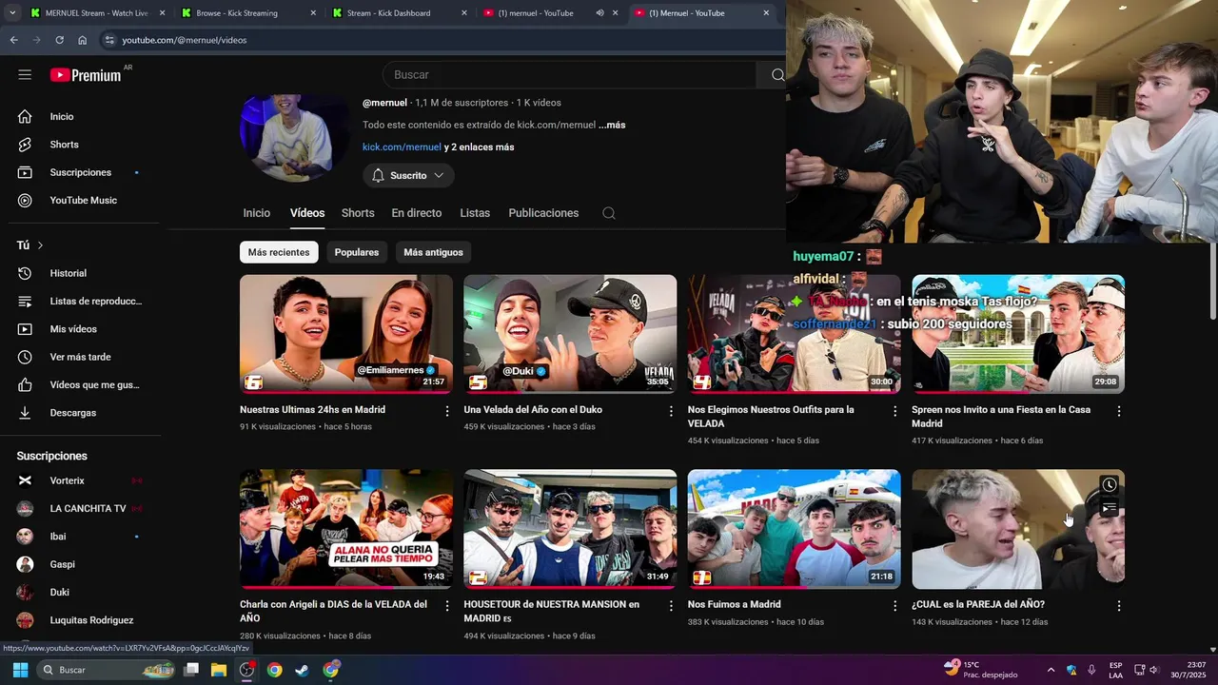Select the Populares filter chip
This screenshot has height=685, width=1218.
pyautogui.click(x=357, y=252)
